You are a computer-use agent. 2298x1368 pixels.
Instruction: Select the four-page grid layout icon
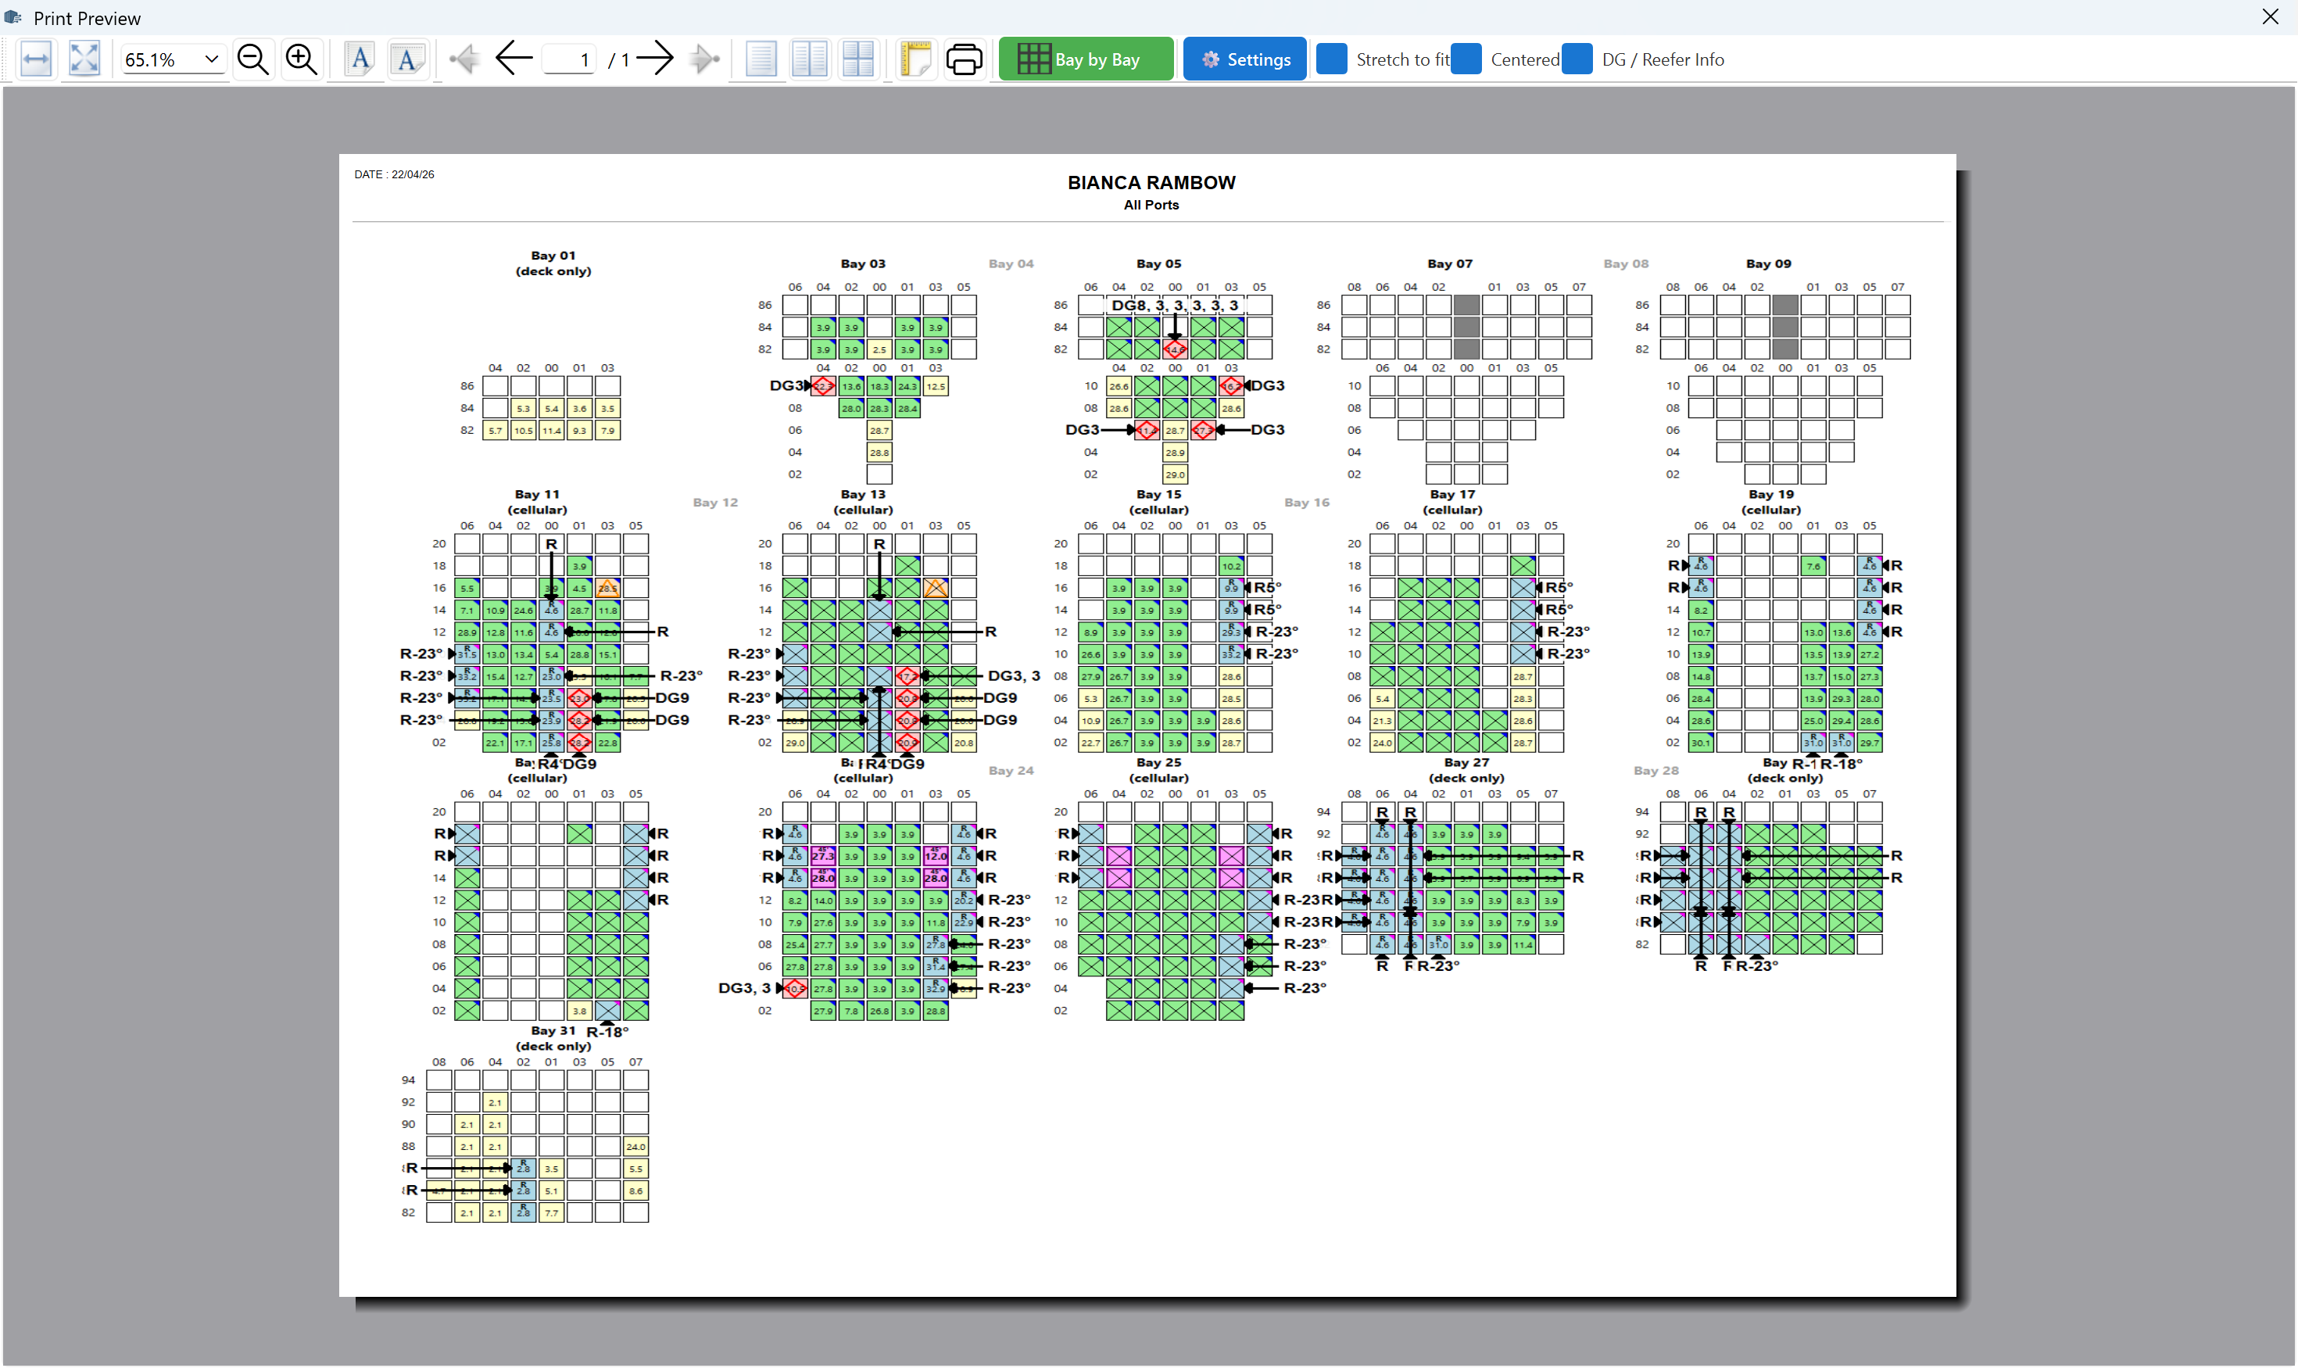tap(858, 59)
